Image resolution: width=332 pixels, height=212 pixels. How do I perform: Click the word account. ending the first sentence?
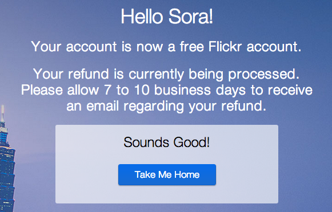pos(274,47)
